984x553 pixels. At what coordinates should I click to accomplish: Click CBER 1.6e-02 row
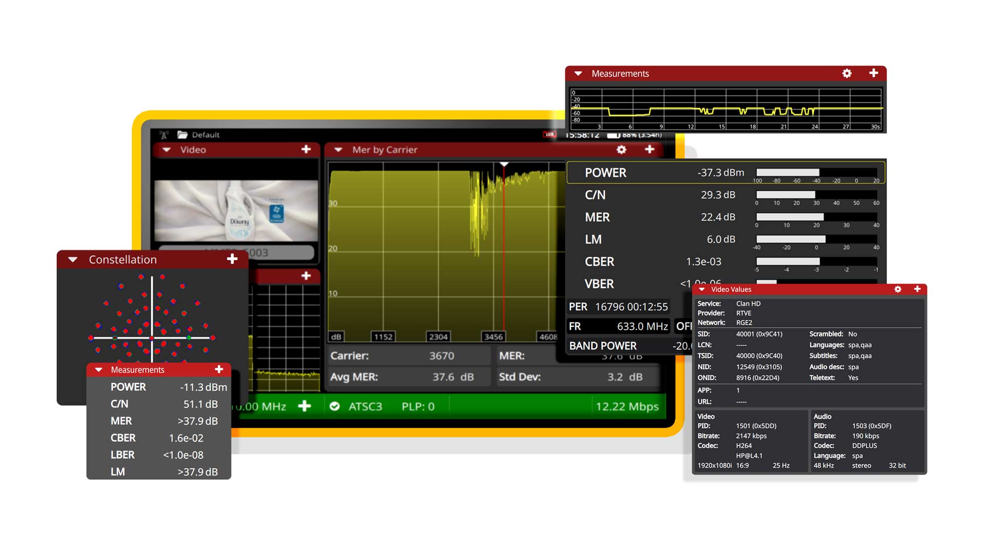159,438
